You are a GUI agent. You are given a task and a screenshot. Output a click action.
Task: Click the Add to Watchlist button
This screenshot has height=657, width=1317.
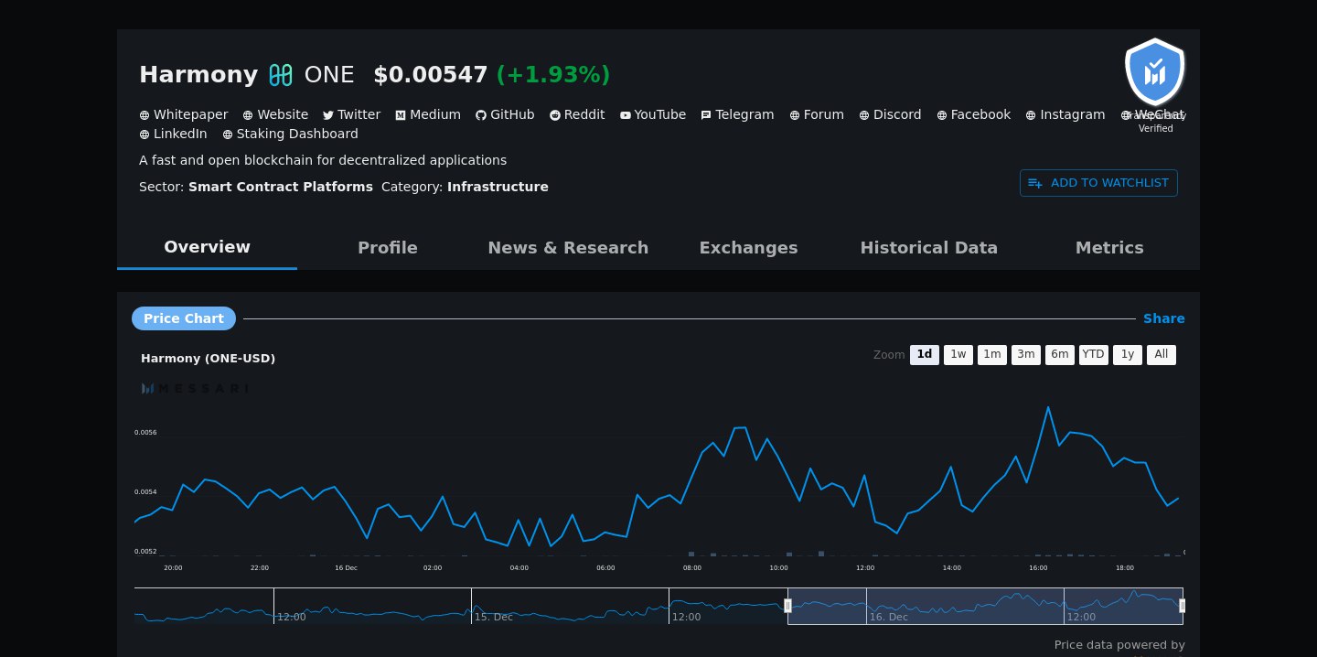tap(1098, 183)
